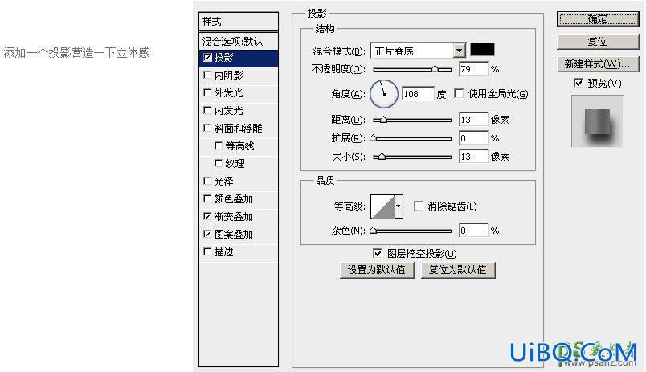This screenshot has width=646, height=372.
Task: Click the 复位 button
Action: pyautogui.click(x=597, y=42)
